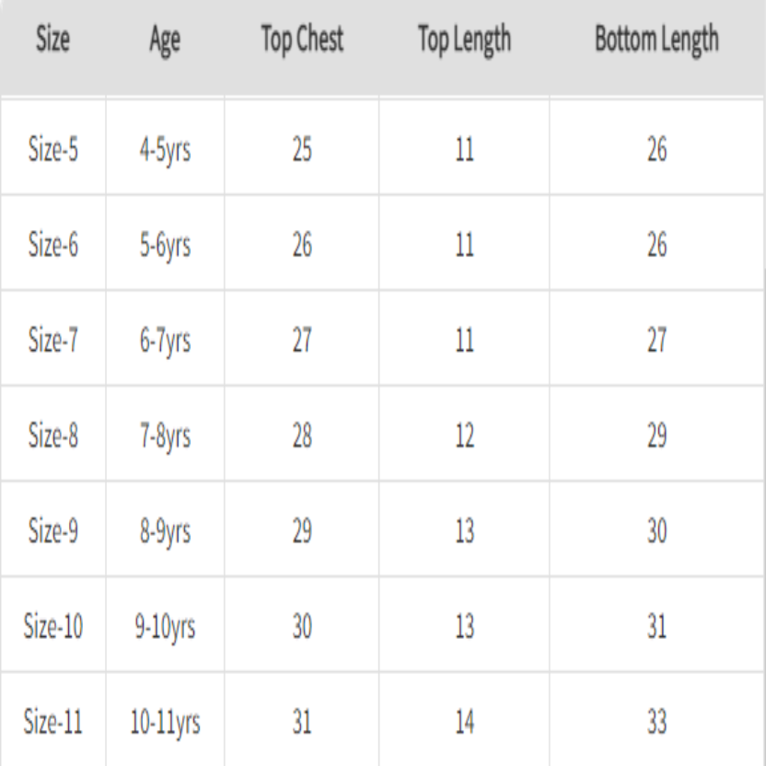Viewport: 766px width, 766px height.
Task: Click the Size-10 cell
Action: (53, 628)
